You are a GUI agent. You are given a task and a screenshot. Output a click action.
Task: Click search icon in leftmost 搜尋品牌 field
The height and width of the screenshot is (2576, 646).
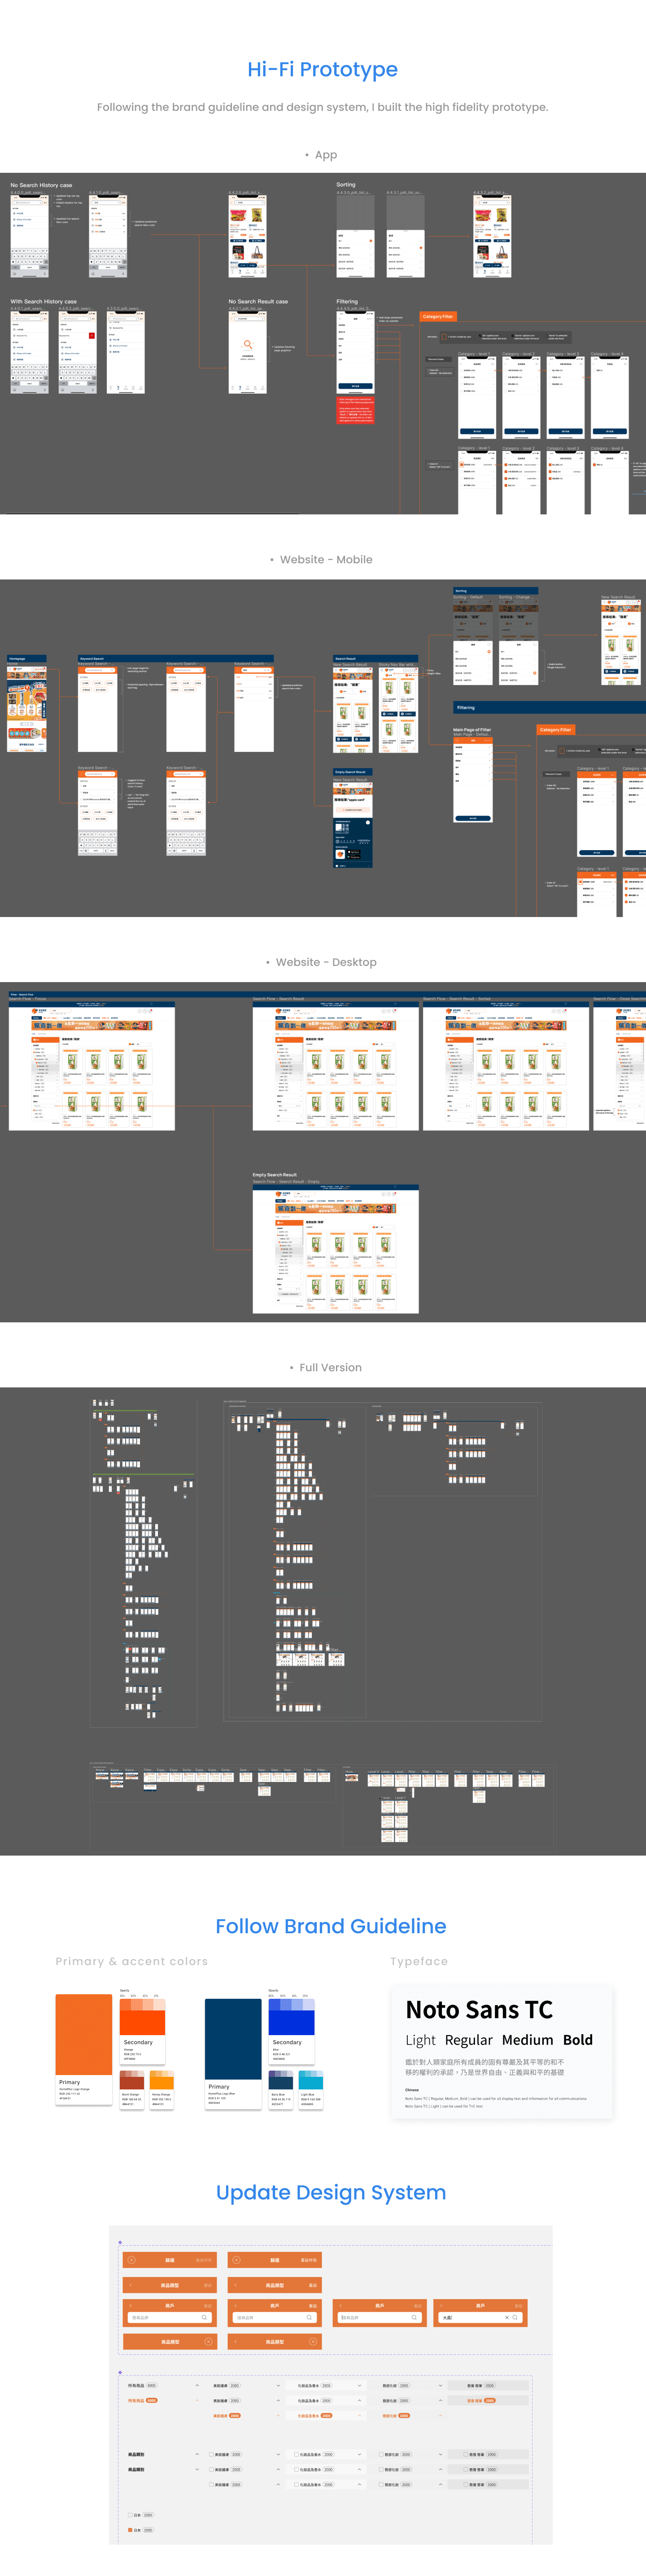[x=204, y=2317]
